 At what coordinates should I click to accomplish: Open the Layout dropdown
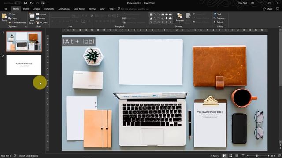(x=42, y=14)
